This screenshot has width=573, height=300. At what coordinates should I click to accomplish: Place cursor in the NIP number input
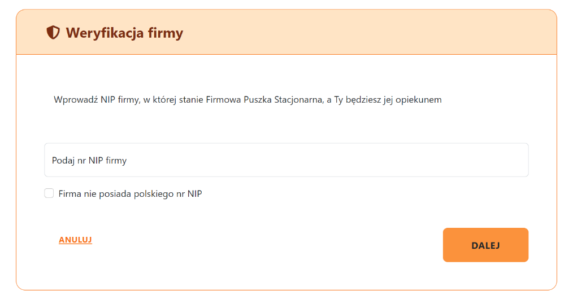coord(286,160)
